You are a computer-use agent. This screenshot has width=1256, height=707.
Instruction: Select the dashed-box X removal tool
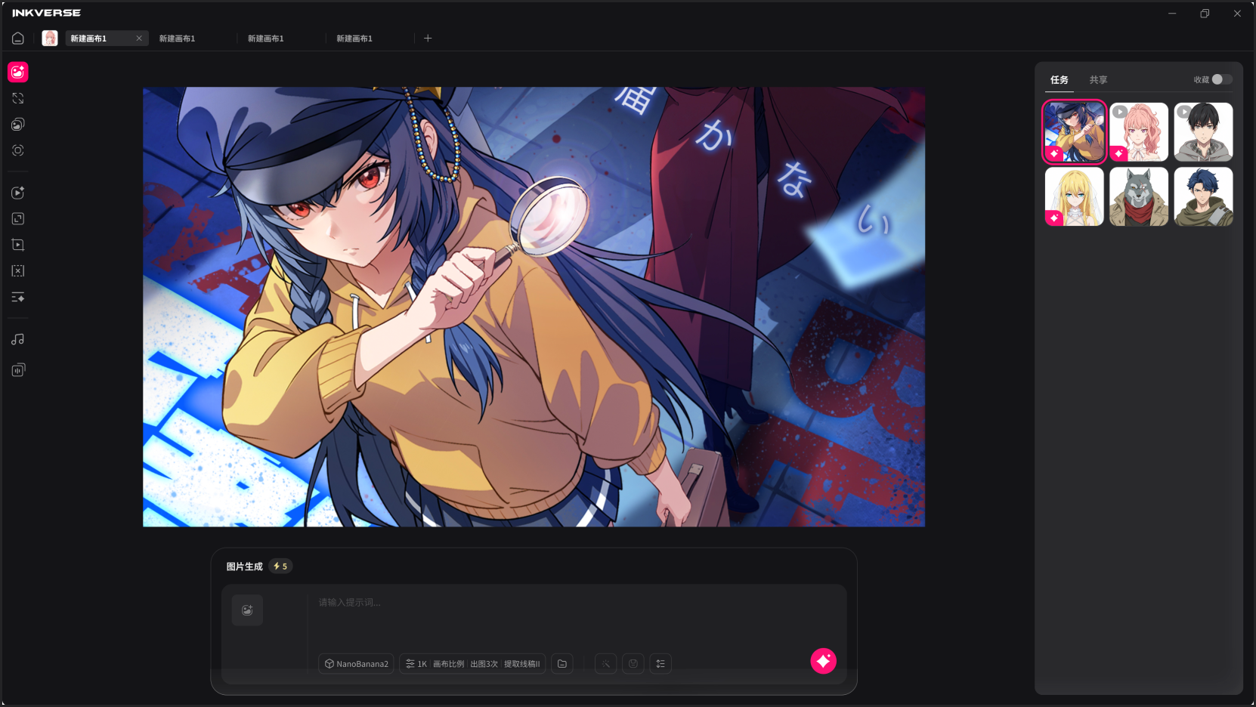coord(18,270)
